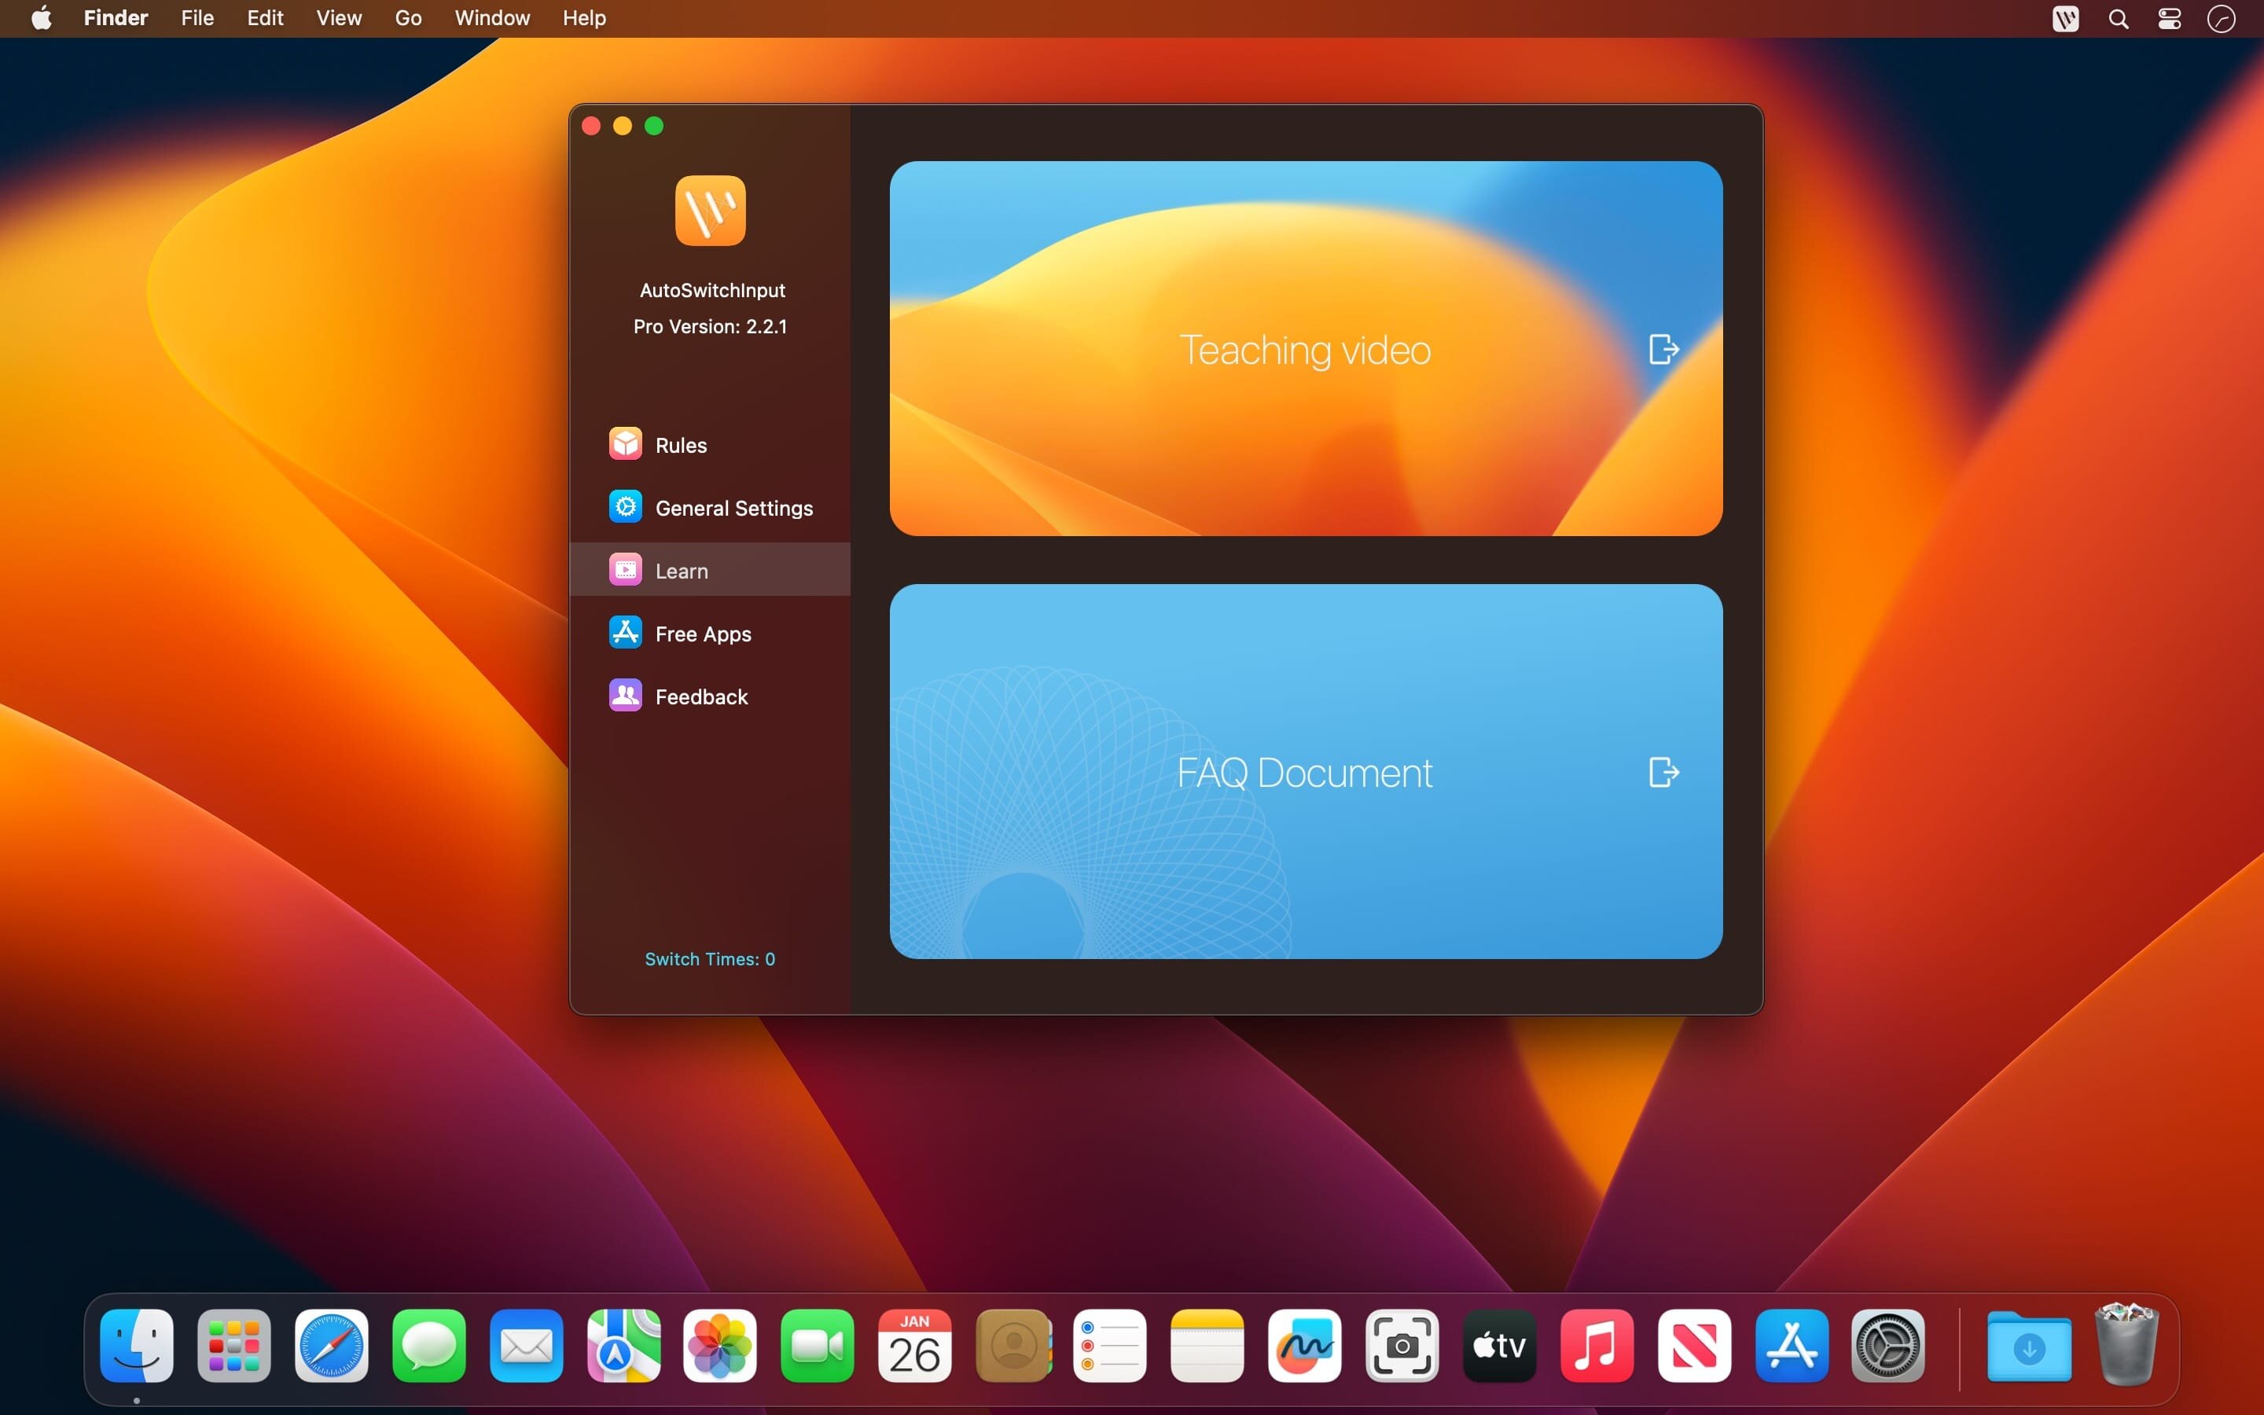
Task: Open the File menu
Action: pos(197,18)
